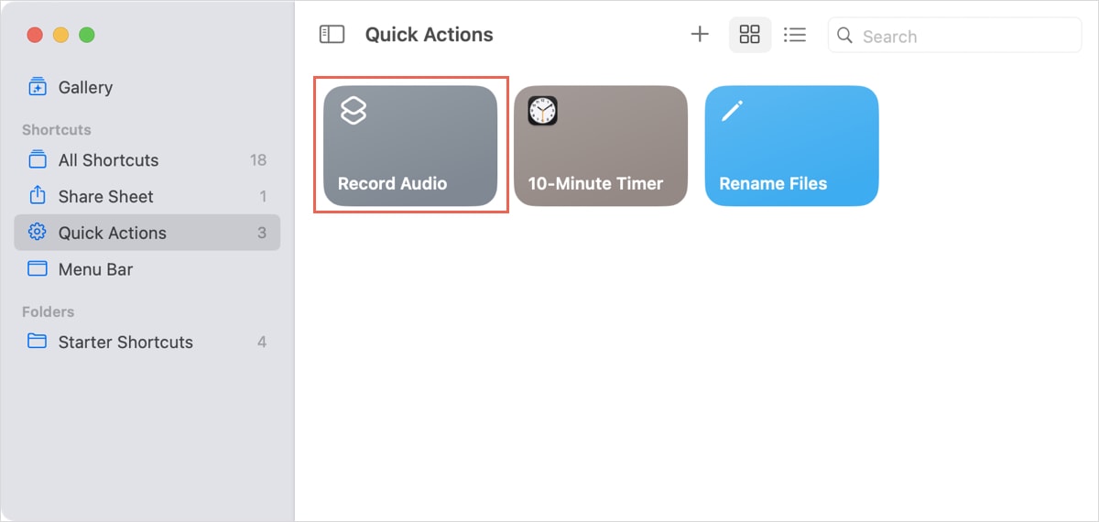1099x522 pixels.
Task: Click the Rename Files shortcut name
Action: pos(773,183)
